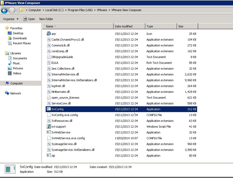
Task: Click the arp file icon
Action: [49, 33]
